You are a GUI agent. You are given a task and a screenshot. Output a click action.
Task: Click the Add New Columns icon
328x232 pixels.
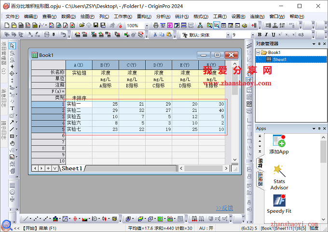coord(254,26)
